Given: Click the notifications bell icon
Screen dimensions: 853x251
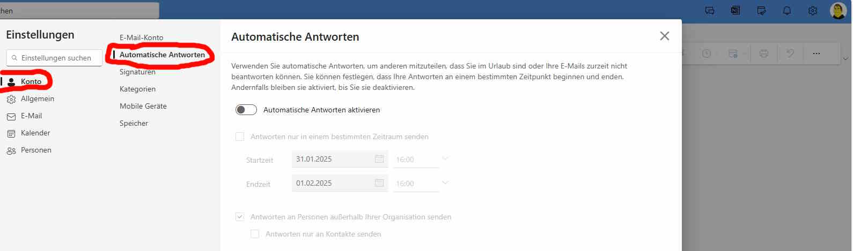Looking at the screenshot, I should point(786,11).
